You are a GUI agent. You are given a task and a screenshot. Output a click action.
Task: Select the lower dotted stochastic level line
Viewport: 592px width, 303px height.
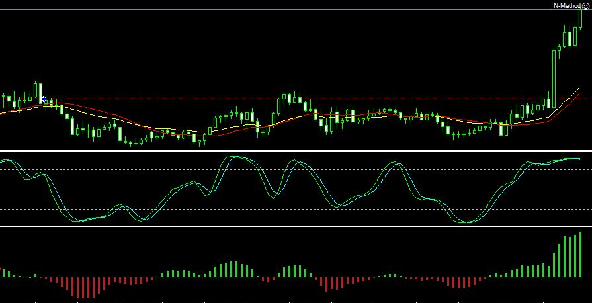(296, 209)
